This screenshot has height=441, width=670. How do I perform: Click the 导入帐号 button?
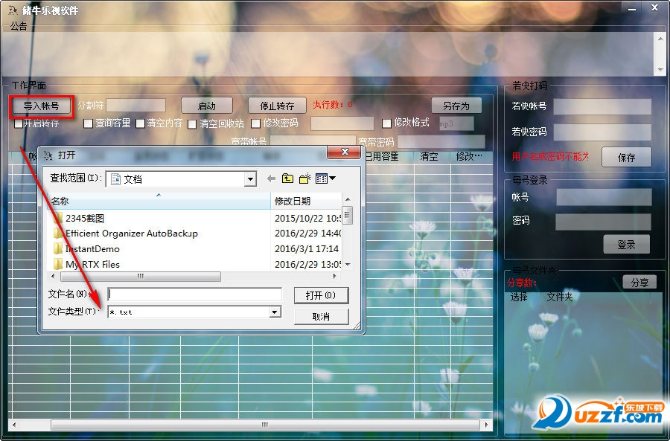(41, 106)
